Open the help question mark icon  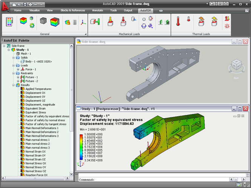[247, 11]
